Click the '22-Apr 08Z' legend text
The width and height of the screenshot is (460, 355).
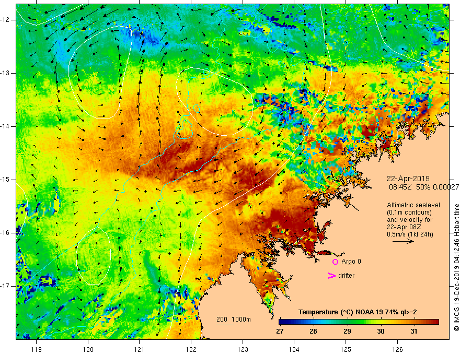(404, 227)
